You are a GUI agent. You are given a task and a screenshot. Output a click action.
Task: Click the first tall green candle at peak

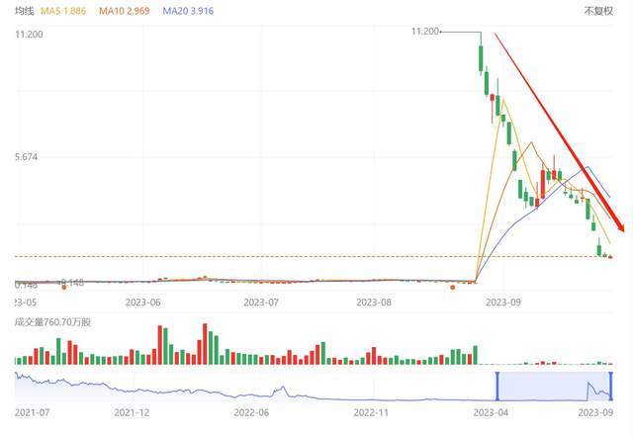(x=480, y=57)
